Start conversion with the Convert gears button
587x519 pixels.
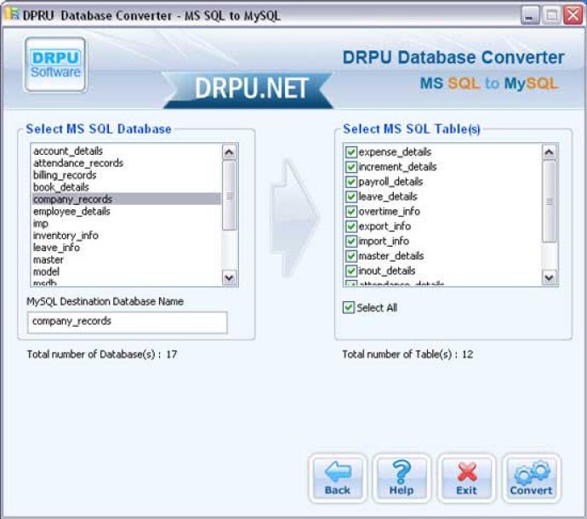pos(531,478)
